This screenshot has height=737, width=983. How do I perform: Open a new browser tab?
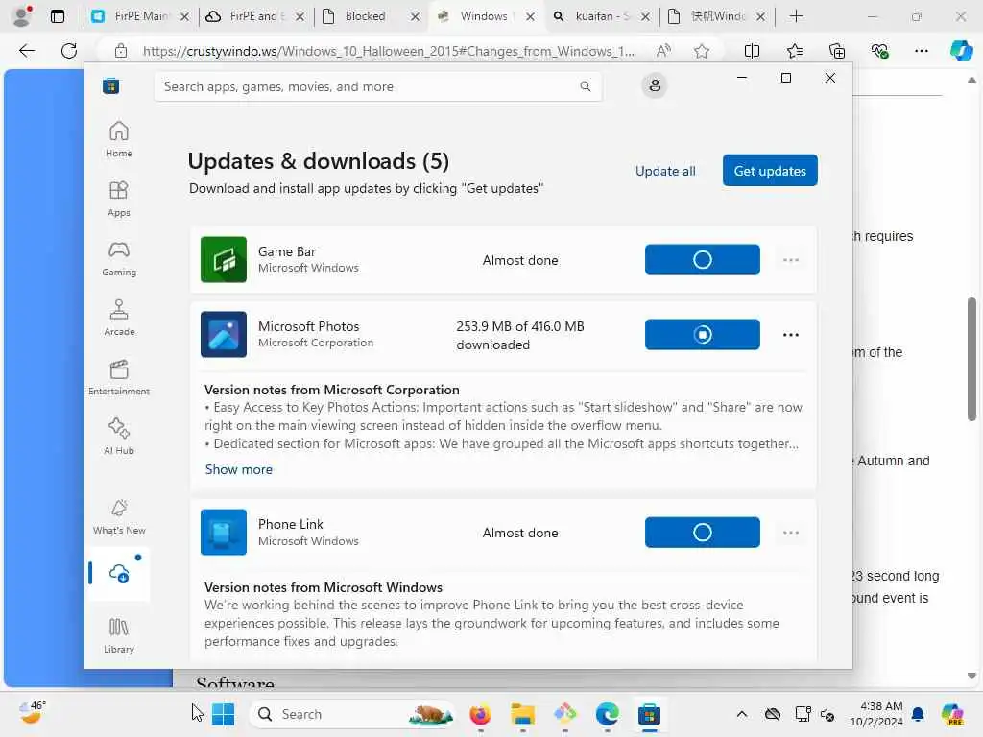[796, 16]
